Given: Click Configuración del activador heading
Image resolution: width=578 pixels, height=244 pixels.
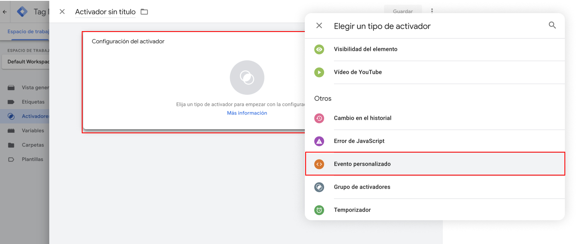Looking at the screenshot, I should [128, 41].
